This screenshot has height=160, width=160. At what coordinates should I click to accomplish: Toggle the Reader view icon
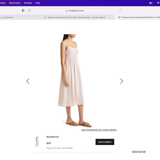30,10
